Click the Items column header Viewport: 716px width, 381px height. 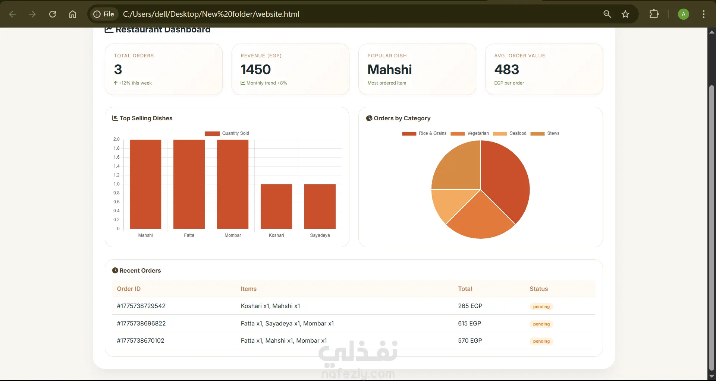248,289
